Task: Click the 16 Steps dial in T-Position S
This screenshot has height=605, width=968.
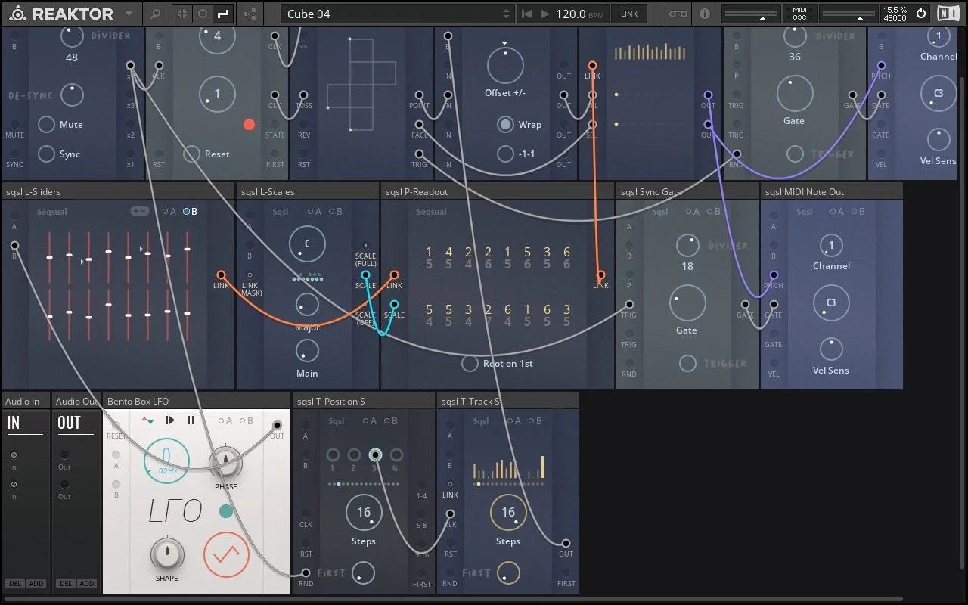Action: point(364,512)
